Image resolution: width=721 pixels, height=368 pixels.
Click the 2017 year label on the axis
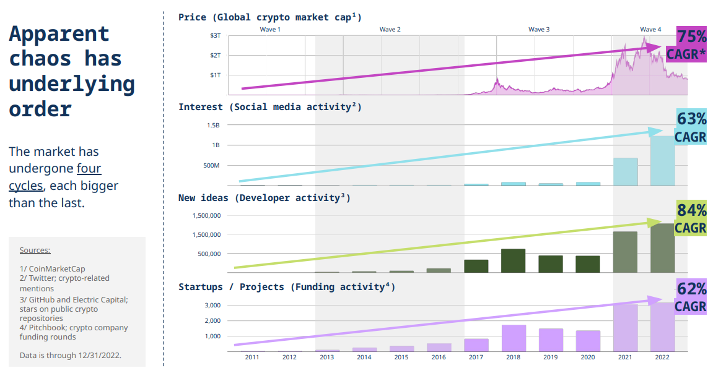(476, 357)
